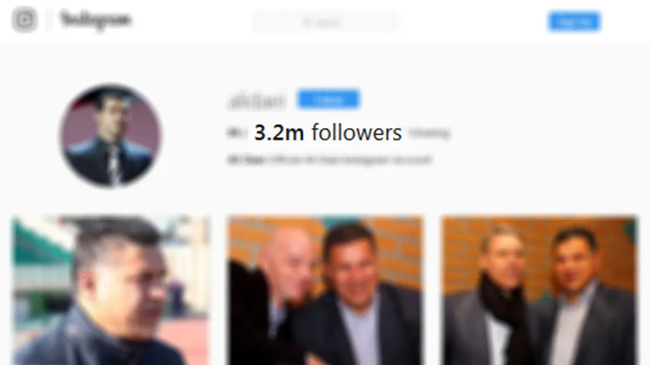Viewport: 650px width, 365px height.
Task: Tap the blue Follow button beside the username
Action: click(328, 100)
